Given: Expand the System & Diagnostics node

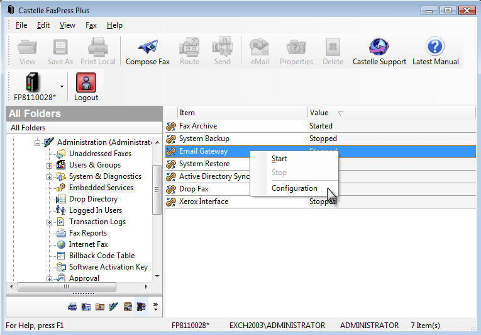Looking at the screenshot, I should pos(50,176).
